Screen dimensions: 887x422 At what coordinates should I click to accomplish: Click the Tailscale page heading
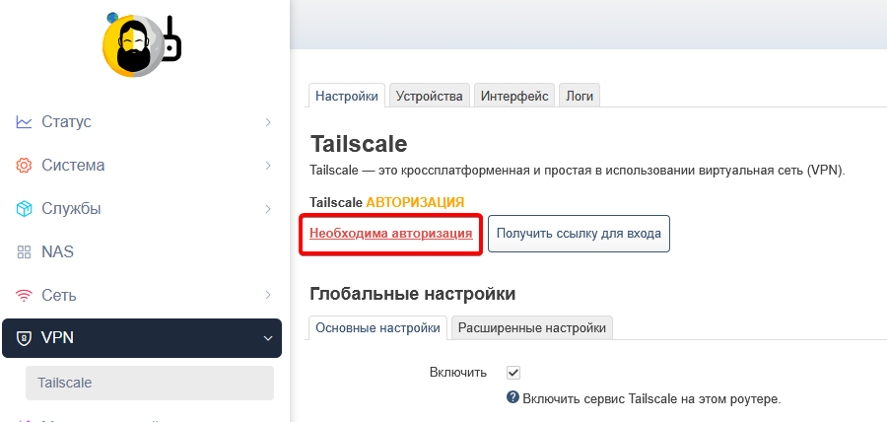point(359,144)
